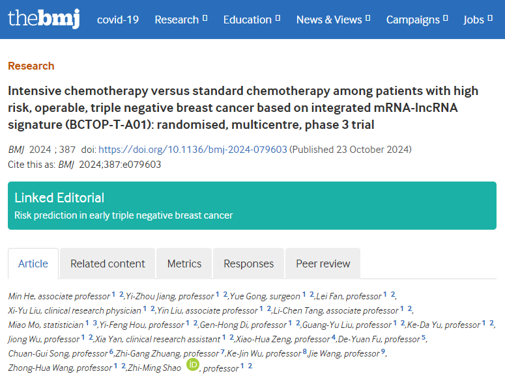Click author Min He's name

click(x=21, y=296)
